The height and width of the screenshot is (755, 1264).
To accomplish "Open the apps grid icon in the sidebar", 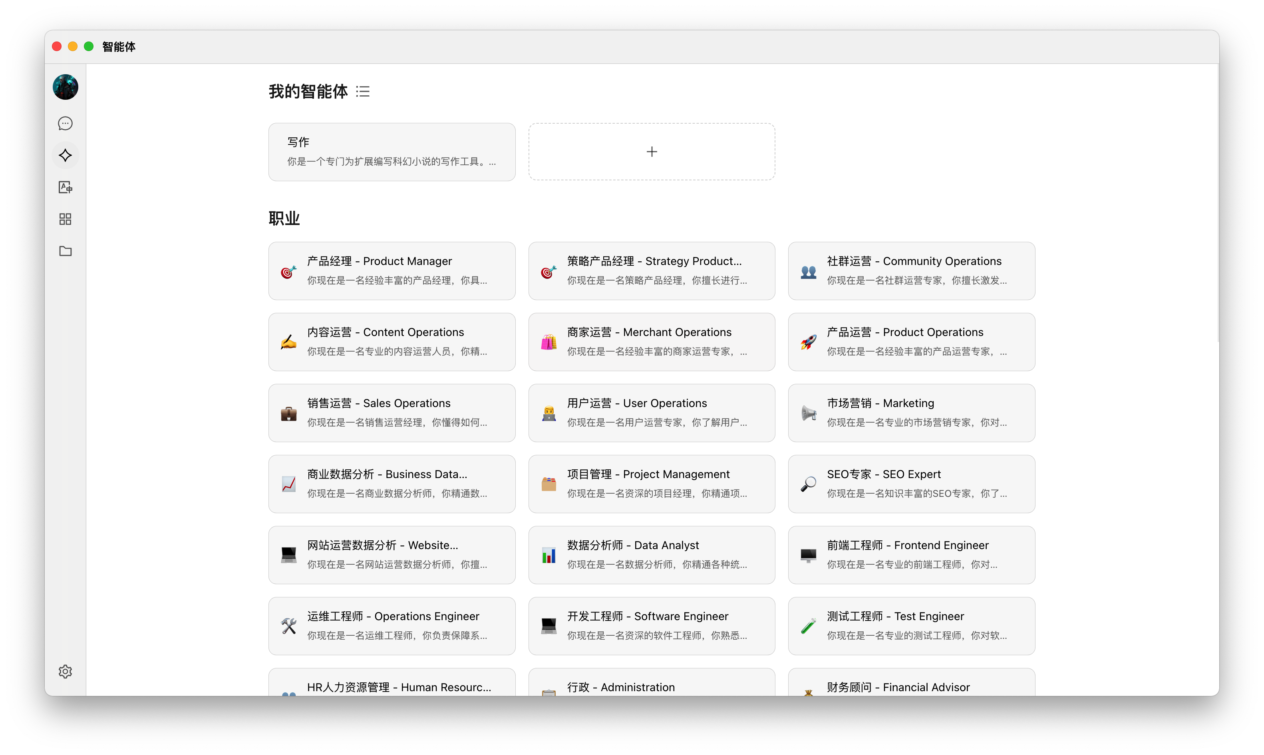I will 65,219.
